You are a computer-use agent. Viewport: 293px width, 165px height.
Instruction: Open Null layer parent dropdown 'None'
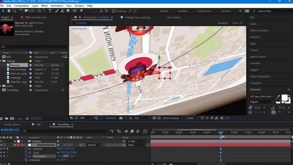point(136,145)
